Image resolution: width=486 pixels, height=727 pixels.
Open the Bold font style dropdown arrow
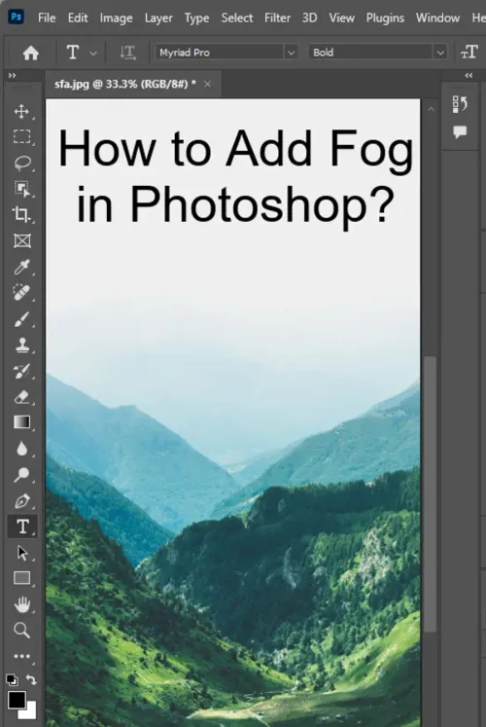pos(440,53)
